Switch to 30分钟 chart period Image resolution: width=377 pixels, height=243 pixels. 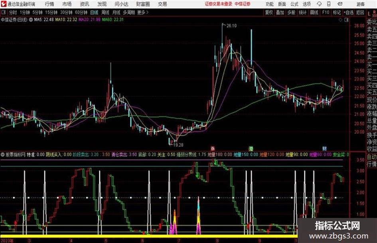click(66, 12)
